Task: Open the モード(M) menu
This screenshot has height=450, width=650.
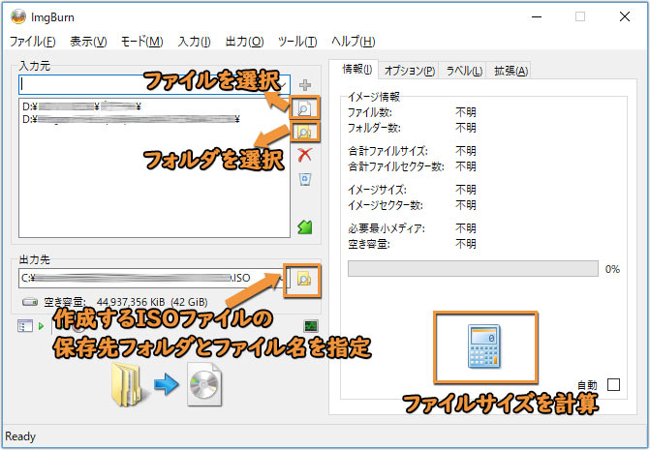Action: click(141, 42)
